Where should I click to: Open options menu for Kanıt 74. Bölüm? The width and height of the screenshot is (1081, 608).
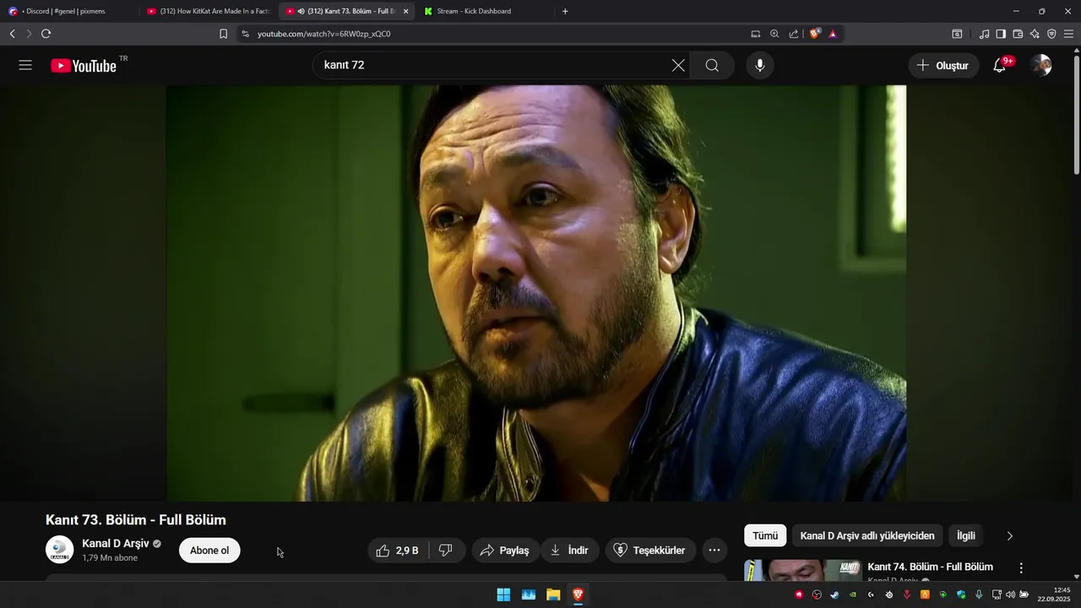(1021, 568)
